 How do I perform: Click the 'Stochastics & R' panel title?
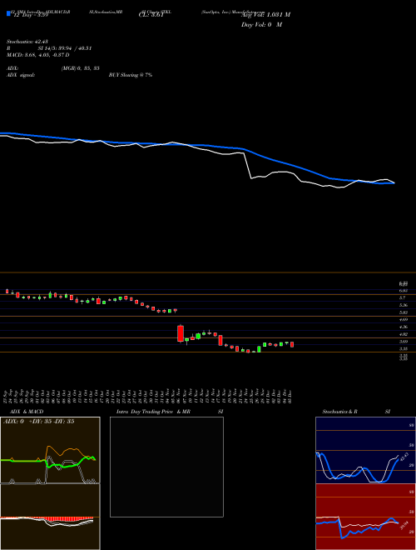point(339,412)
